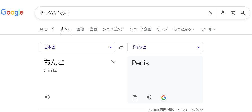Switch to the AI モード tab
Screen dimensions: 252x112
coord(47,29)
